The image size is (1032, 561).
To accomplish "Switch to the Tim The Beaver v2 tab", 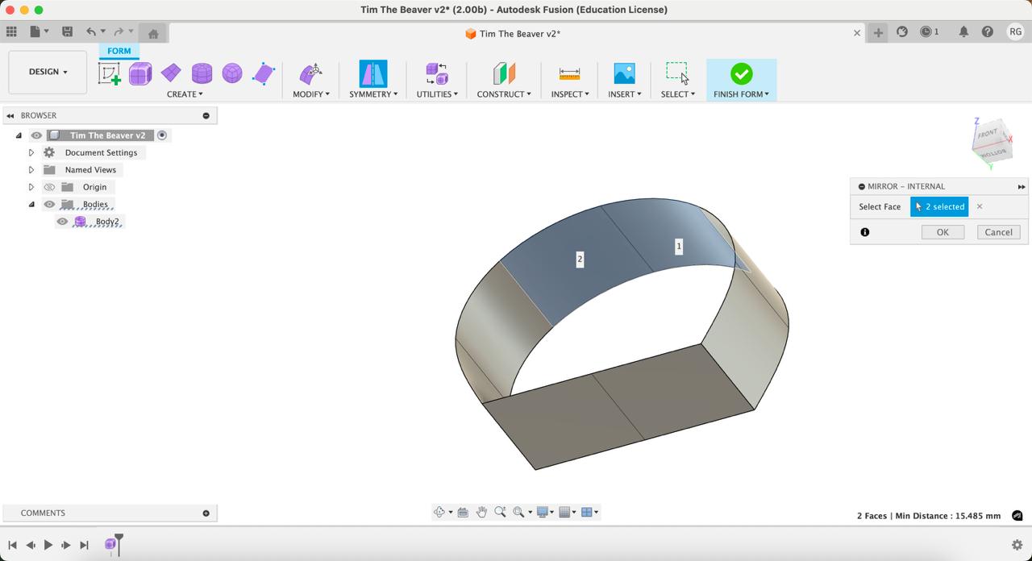I will 512,34.
